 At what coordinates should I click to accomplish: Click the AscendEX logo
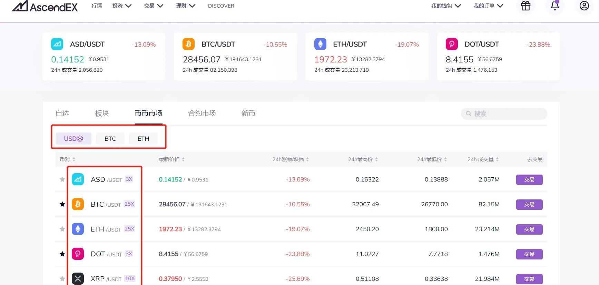point(45,6)
